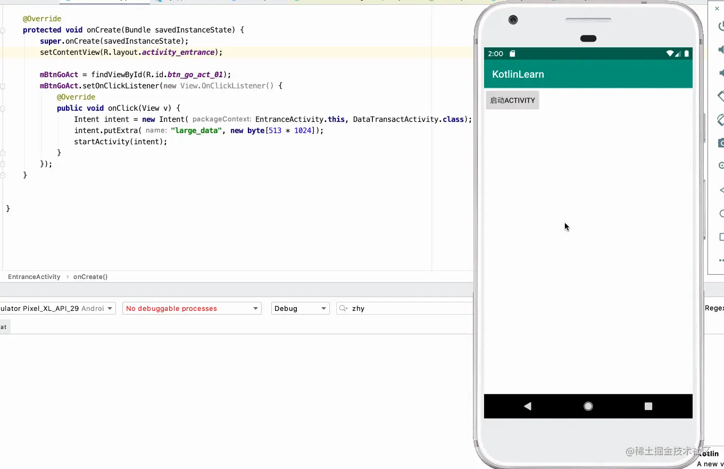Image resolution: width=724 pixels, height=469 pixels.
Task: Click the emulator toolbar Overview square icon
Action: click(x=721, y=237)
